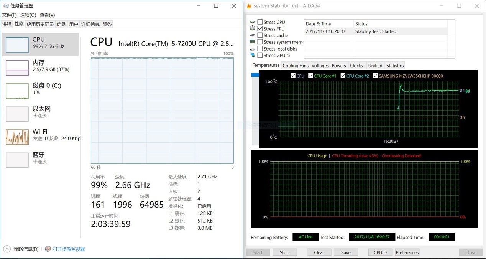The width and height of the screenshot is (486, 259).
Task: Open 打开资源监视器 link
Action: 69,249
